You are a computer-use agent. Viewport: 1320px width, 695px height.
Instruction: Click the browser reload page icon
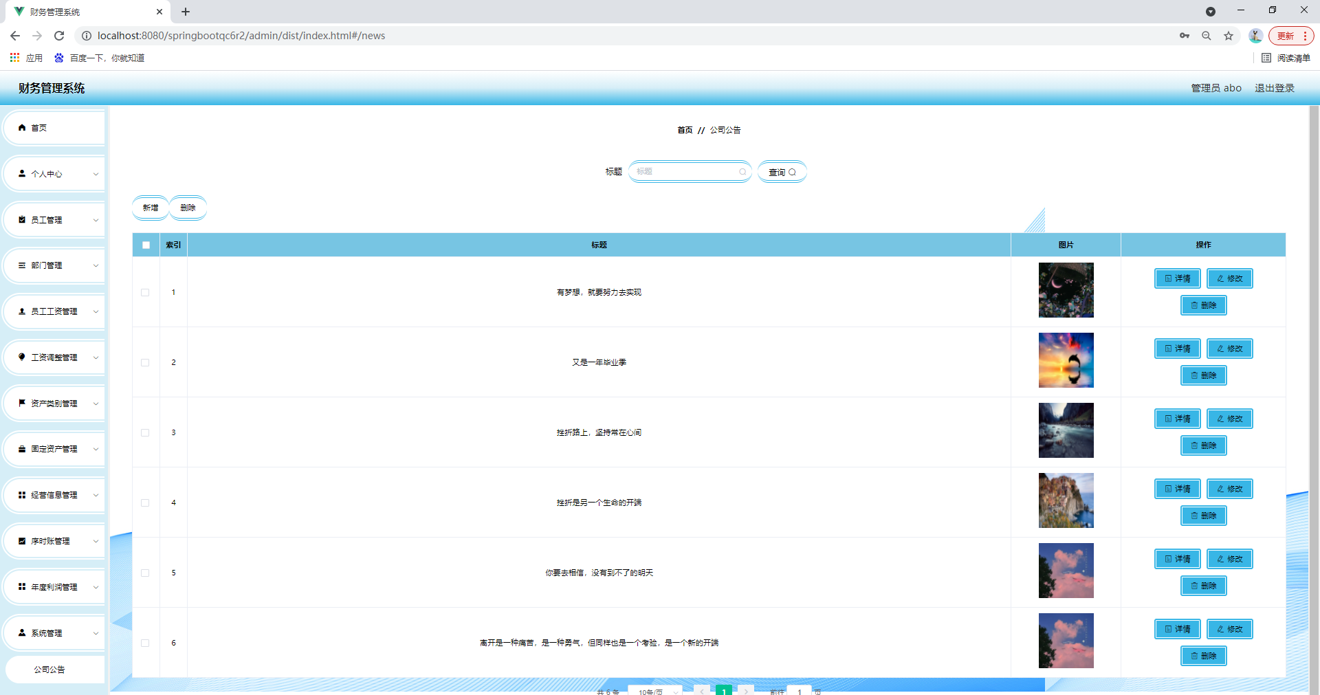point(59,36)
